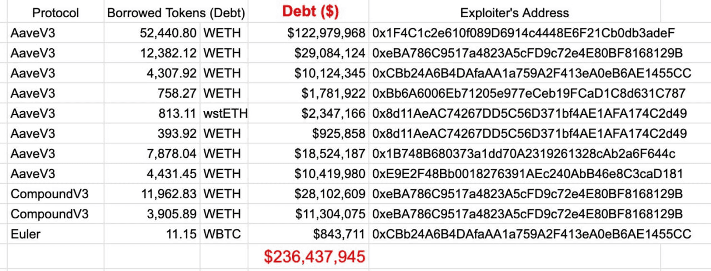Click the $2,347,166 debt value

tap(333, 113)
